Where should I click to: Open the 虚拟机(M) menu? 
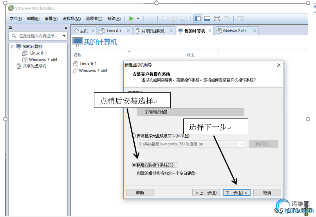pos(72,18)
